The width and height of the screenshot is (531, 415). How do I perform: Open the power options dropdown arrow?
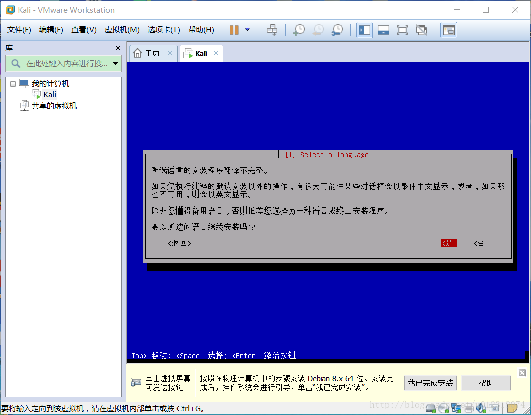click(247, 30)
